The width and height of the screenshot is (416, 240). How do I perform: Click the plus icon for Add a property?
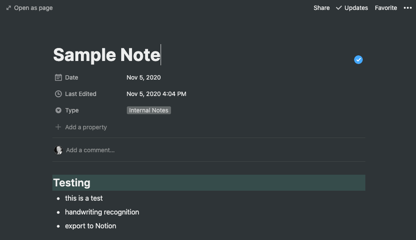point(58,127)
